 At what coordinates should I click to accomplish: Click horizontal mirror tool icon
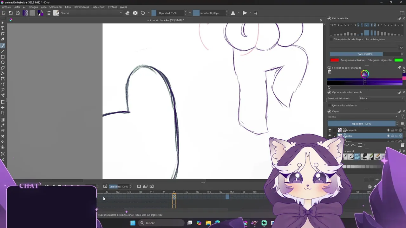[233, 13]
